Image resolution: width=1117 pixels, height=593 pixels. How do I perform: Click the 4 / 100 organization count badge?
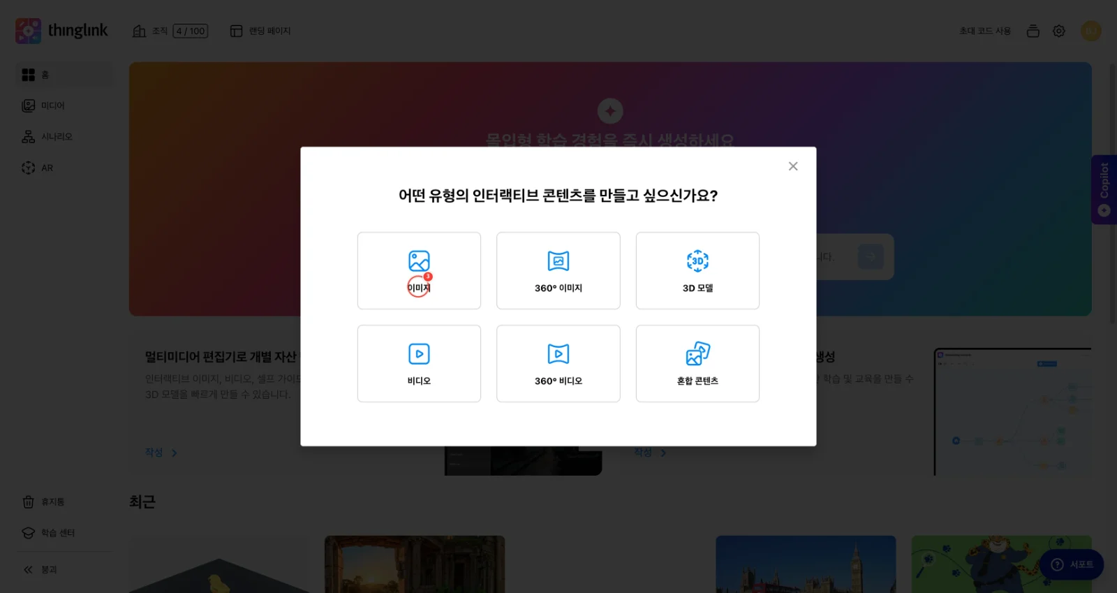pyautogui.click(x=191, y=31)
